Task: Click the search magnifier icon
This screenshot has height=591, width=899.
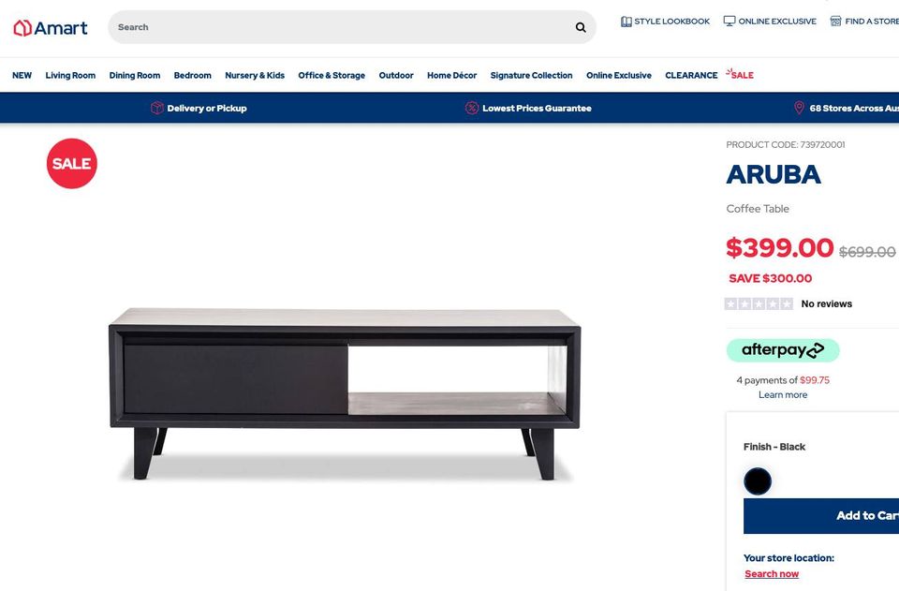Action: coord(581,27)
